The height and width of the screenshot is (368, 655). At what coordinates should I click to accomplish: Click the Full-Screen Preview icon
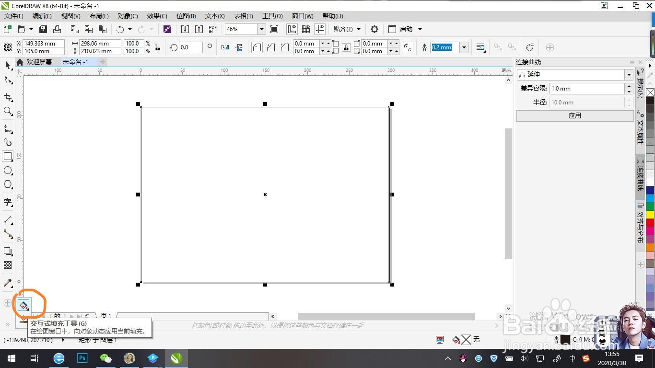(274, 29)
